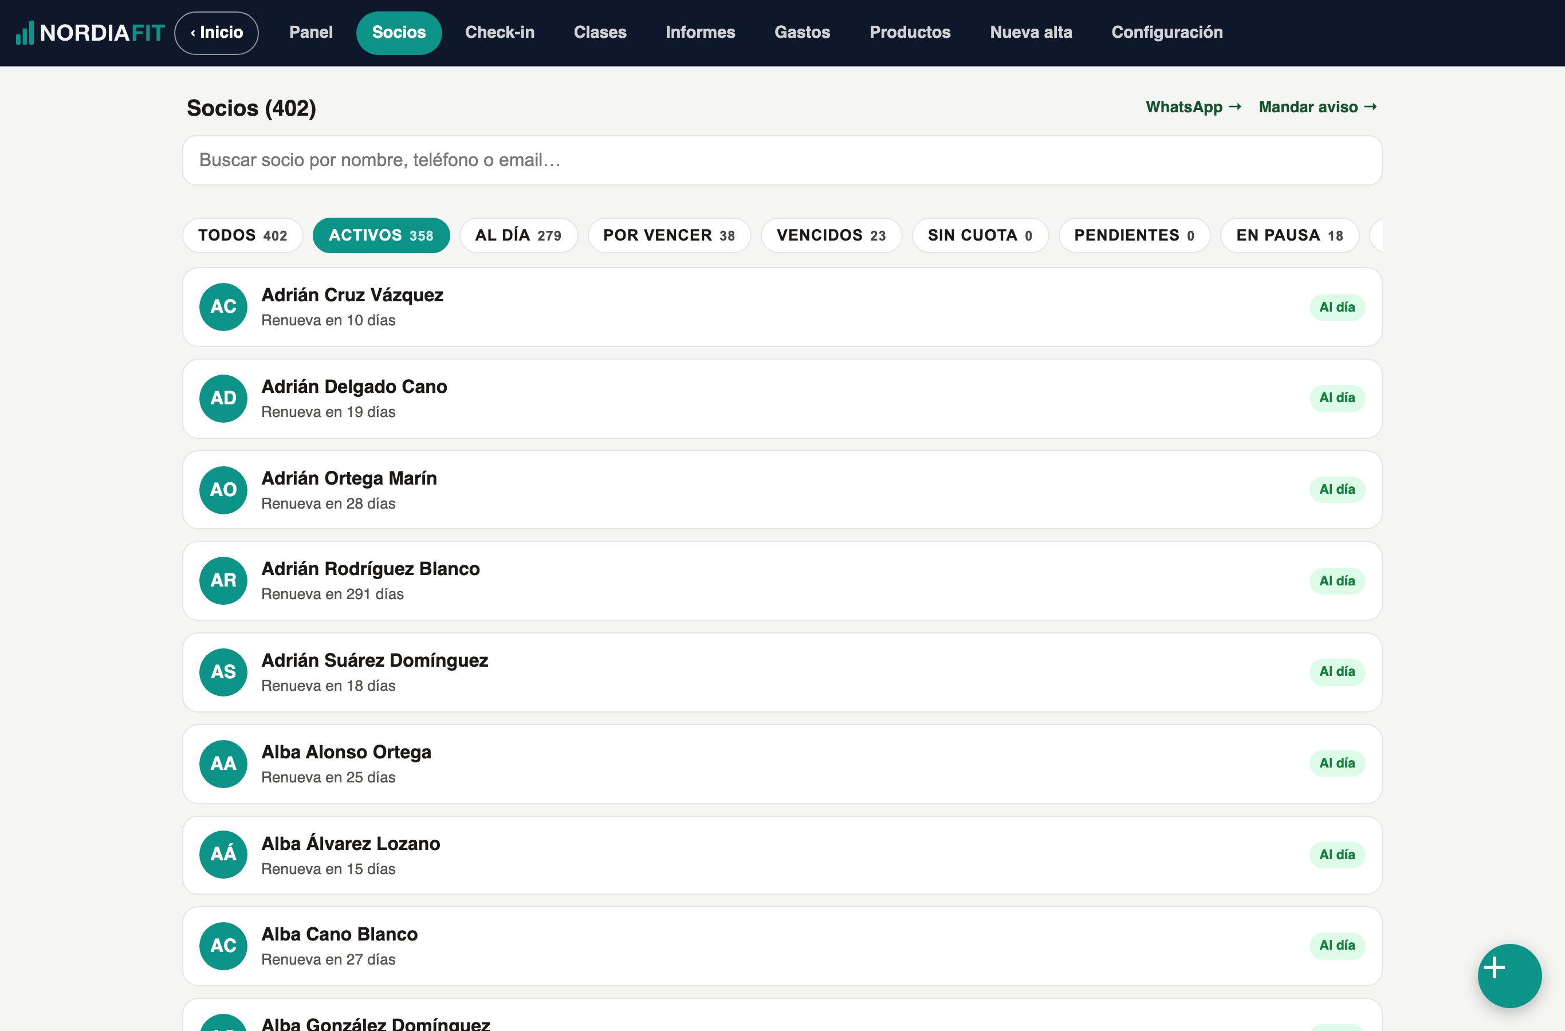Image resolution: width=1565 pixels, height=1031 pixels.
Task: Click the name Adrián Ortega Marín
Action: point(349,478)
